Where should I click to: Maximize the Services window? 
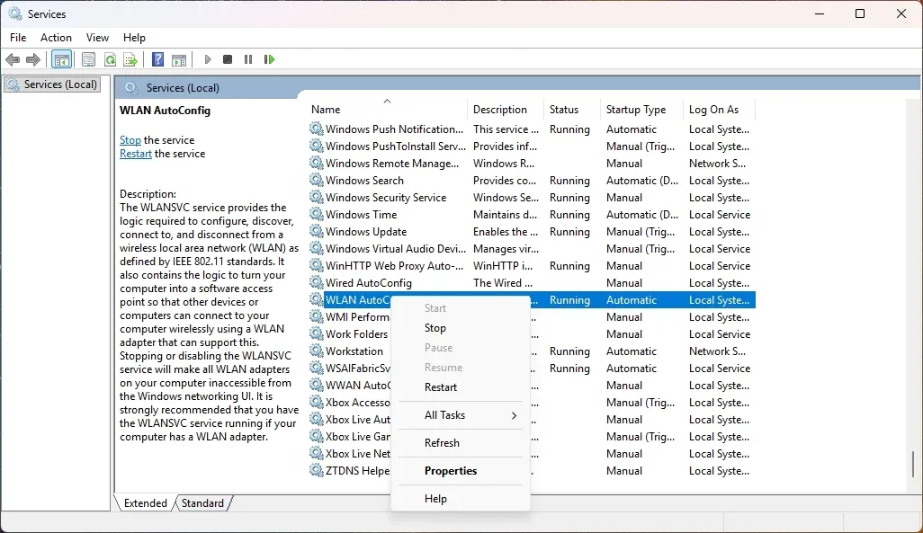coord(860,13)
